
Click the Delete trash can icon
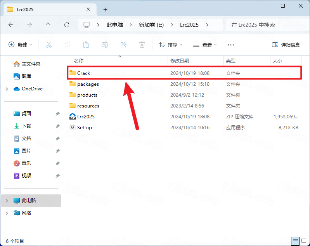pyautogui.click(x=142, y=45)
